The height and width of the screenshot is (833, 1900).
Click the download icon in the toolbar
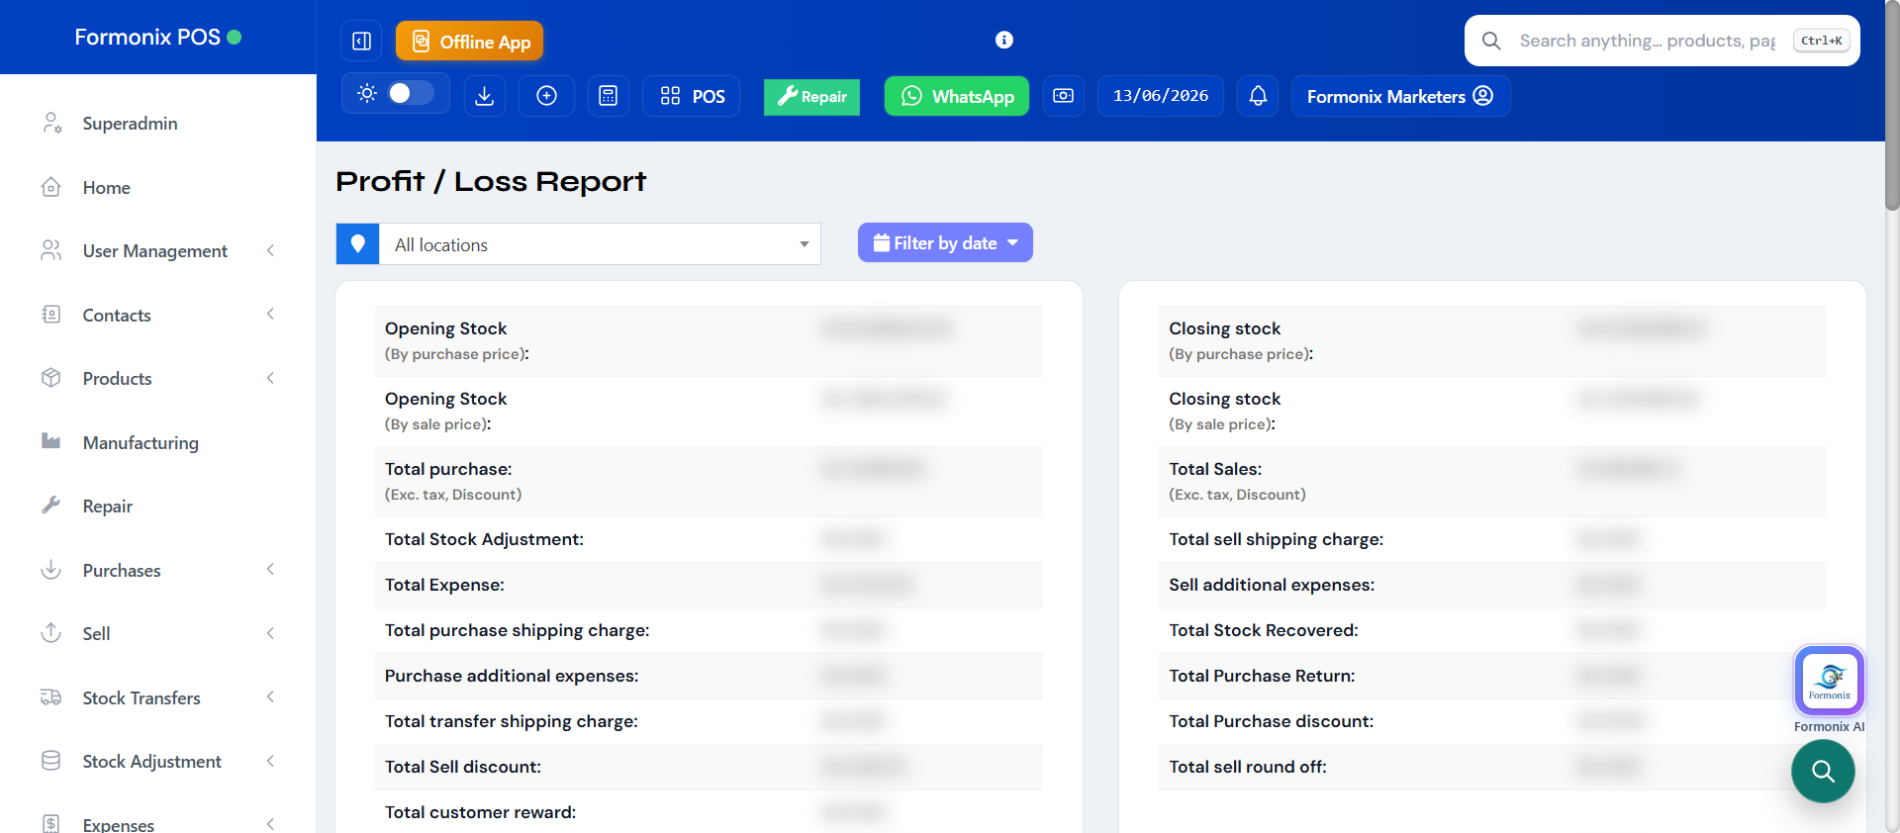(x=485, y=96)
